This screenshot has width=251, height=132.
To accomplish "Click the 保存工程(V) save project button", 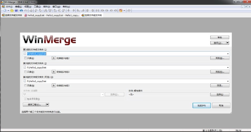I will point(34,105).
